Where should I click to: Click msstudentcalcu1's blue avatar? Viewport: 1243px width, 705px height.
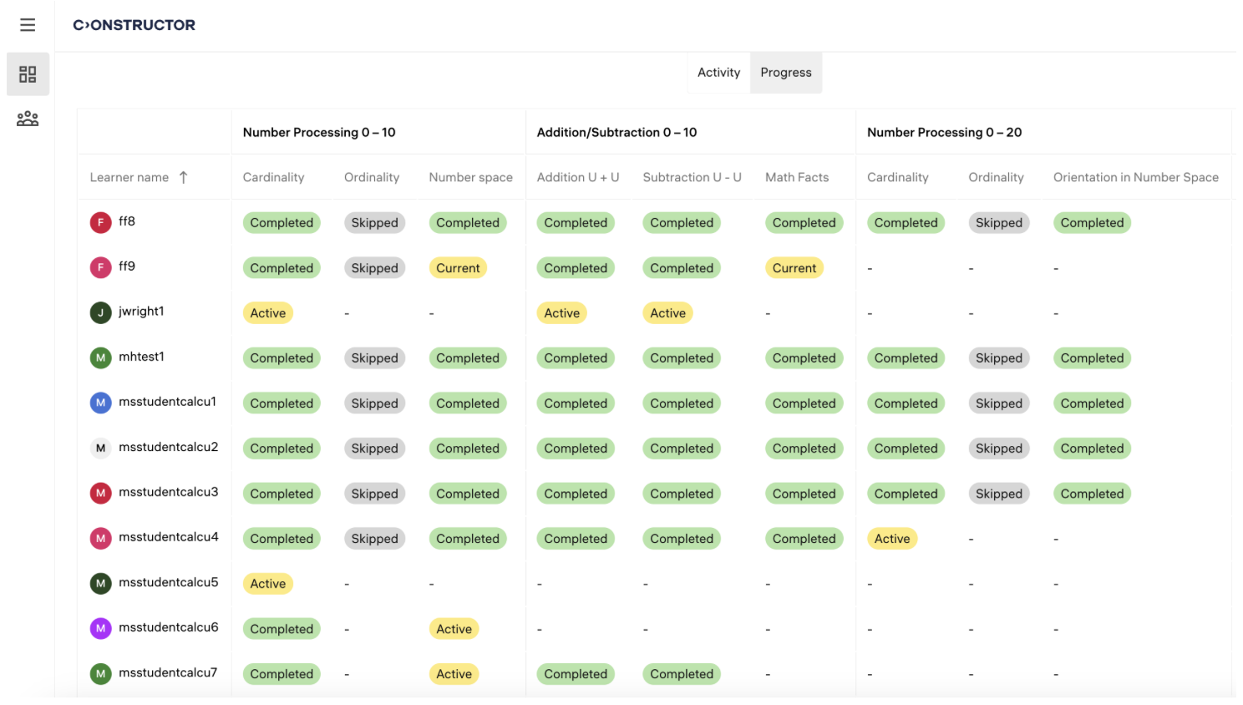click(x=100, y=403)
